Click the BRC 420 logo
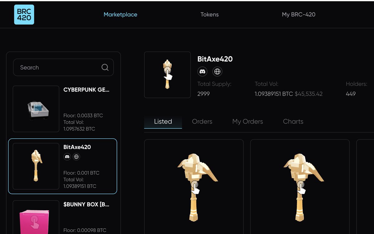 pyautogui.click(x=24, y=15)
